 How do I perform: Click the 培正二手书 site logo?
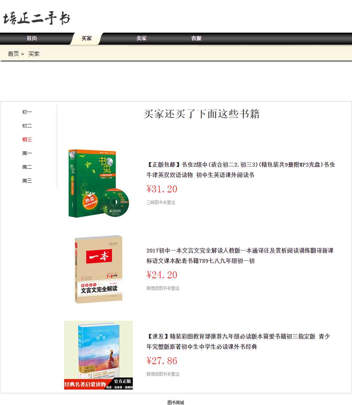[x=37, y=18]
